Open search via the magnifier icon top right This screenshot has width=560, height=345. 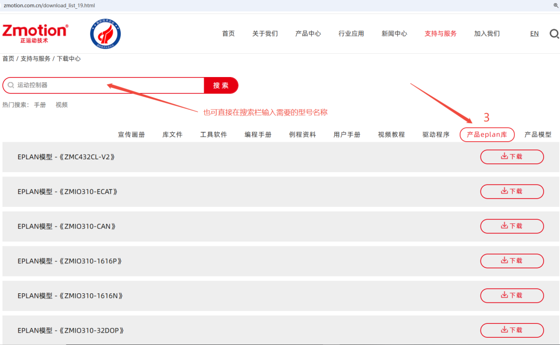pyautogui.click(x=554, y=33)
